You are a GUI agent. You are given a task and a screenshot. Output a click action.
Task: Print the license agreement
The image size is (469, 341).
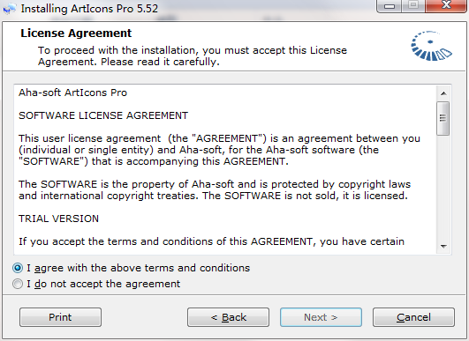[x=60, y=317]
